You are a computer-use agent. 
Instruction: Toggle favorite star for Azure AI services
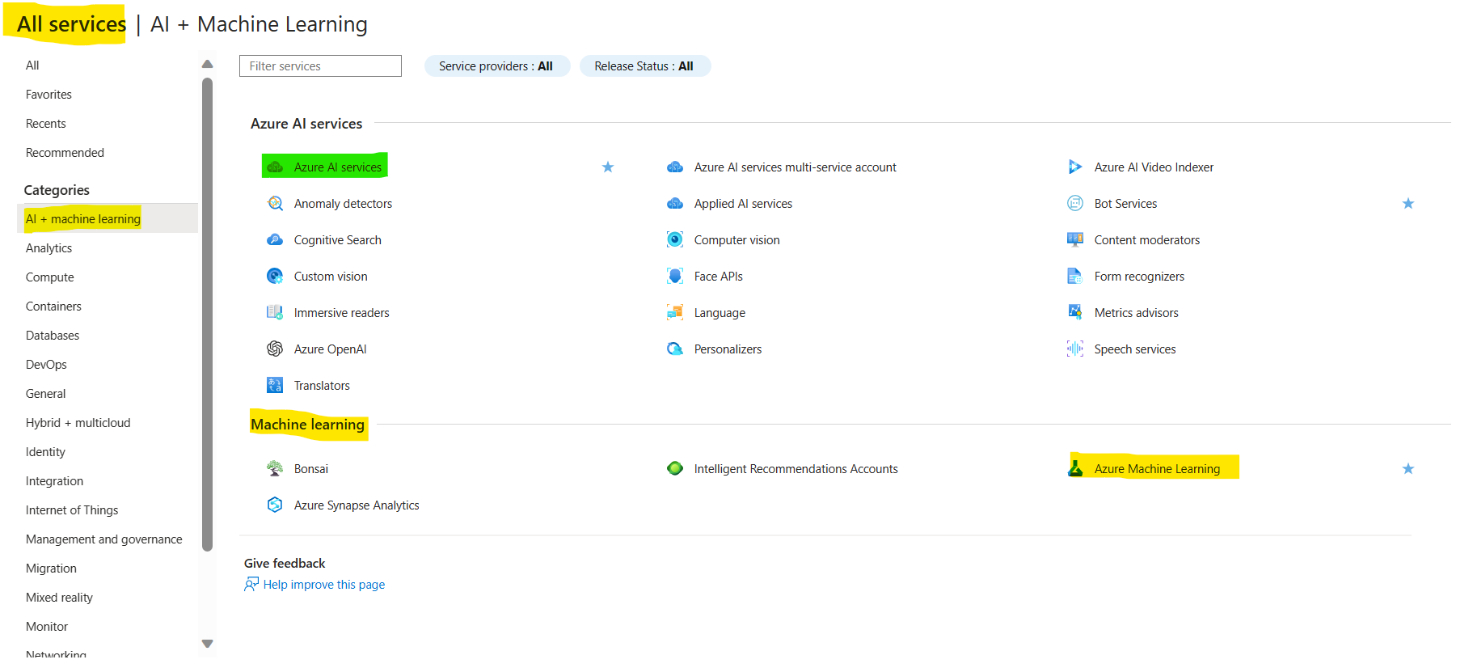608,167
